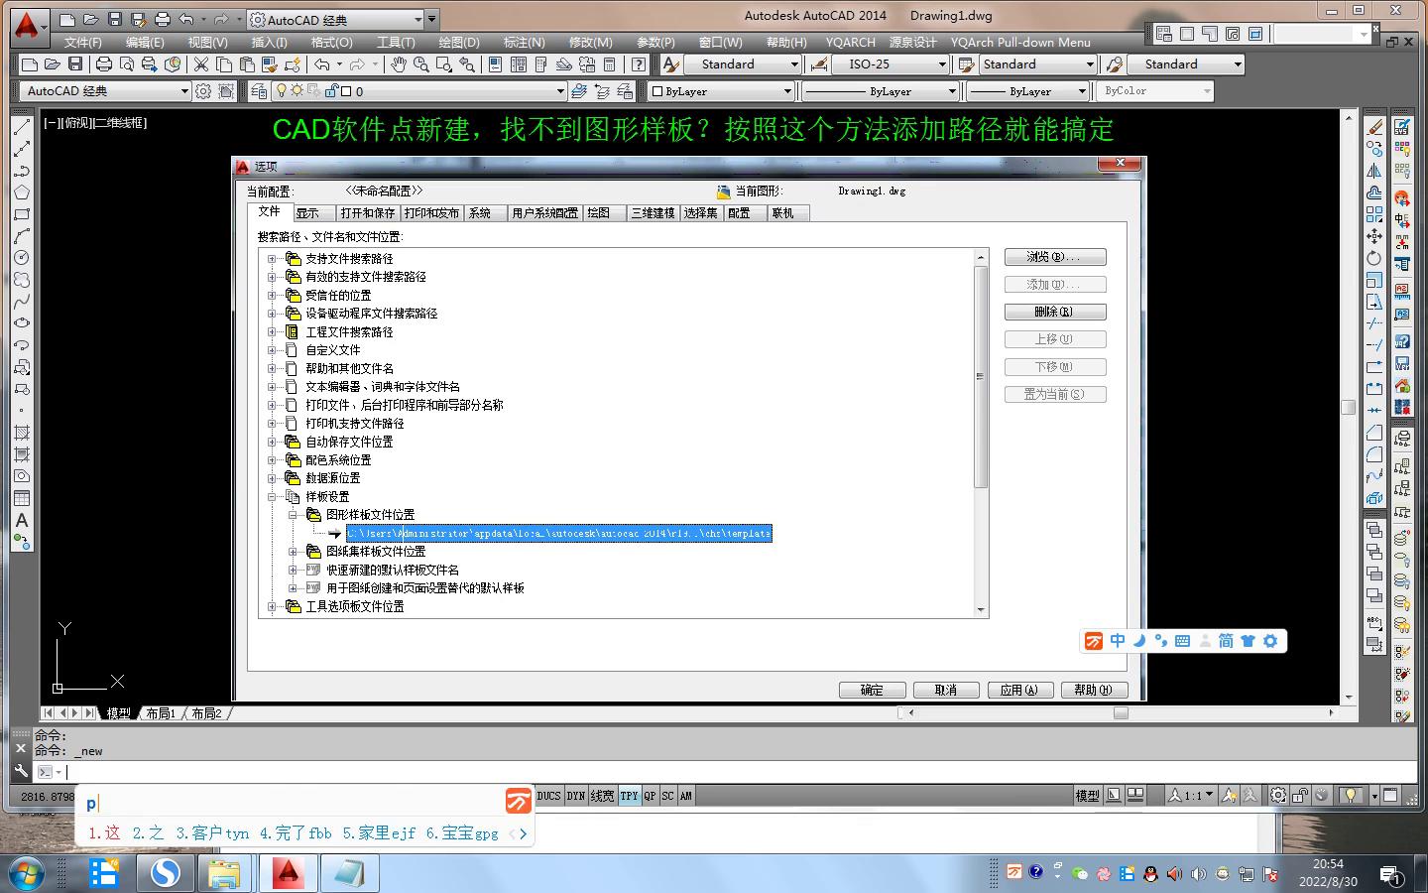Open the 格式(O) menu
1428x893 pixels.
[331, 43]
